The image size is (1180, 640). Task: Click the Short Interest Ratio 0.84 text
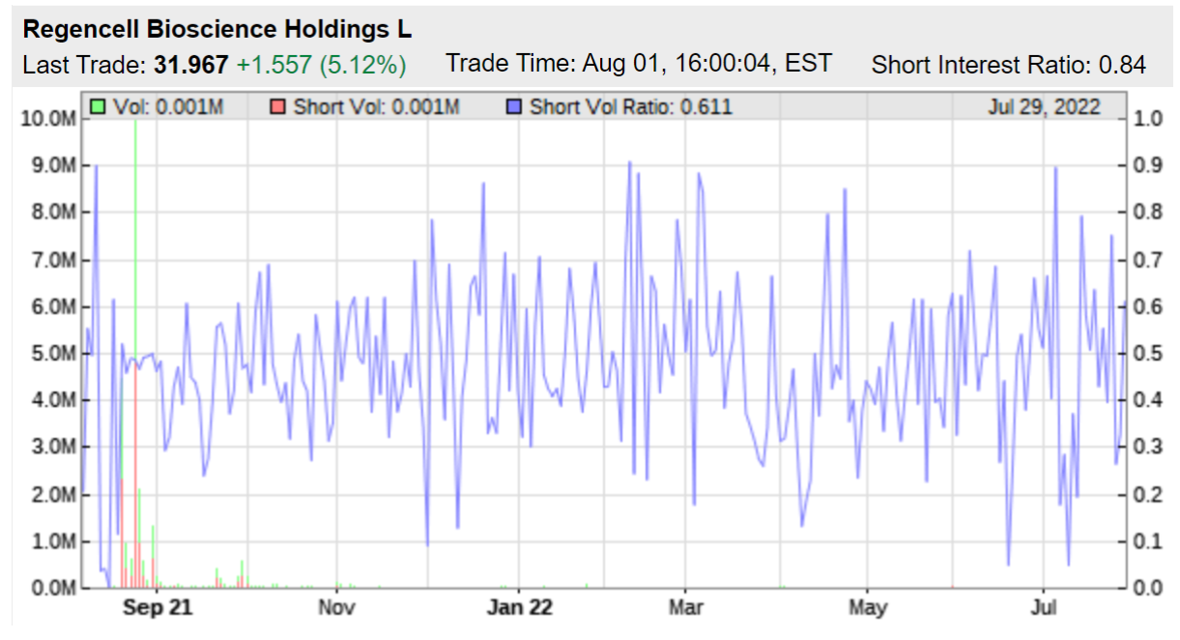coord(1009,66)
